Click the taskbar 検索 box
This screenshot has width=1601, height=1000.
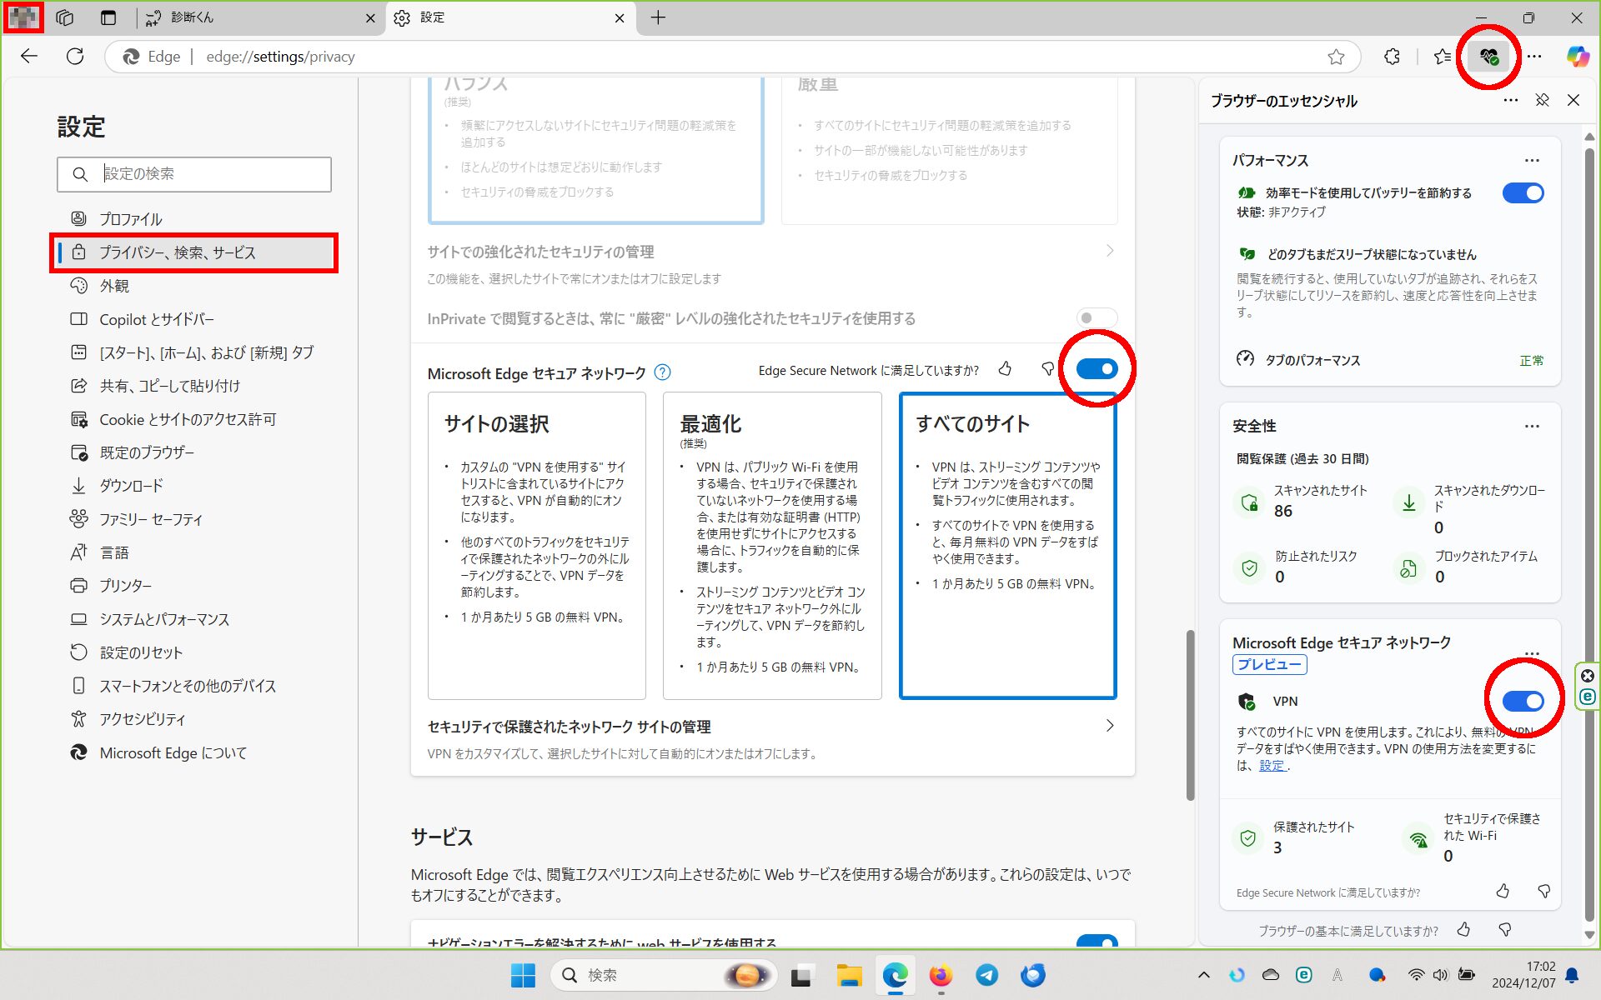point(663,975)
